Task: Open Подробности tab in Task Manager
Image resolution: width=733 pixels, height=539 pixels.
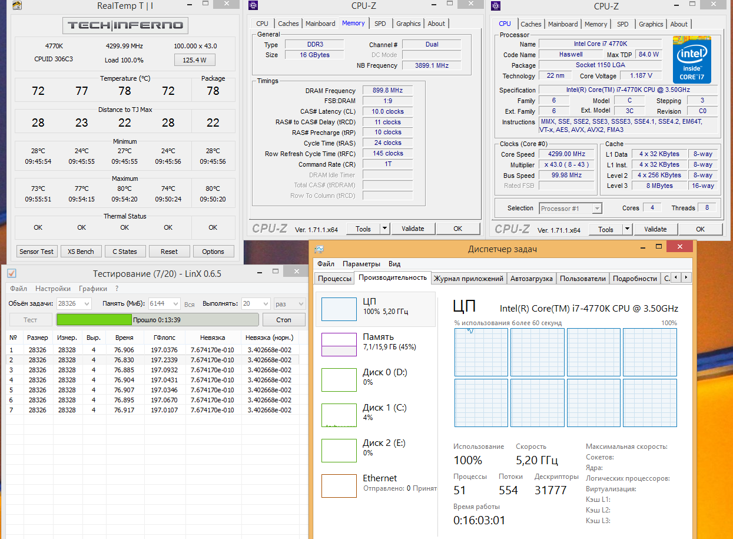Action: coord(635,278)
